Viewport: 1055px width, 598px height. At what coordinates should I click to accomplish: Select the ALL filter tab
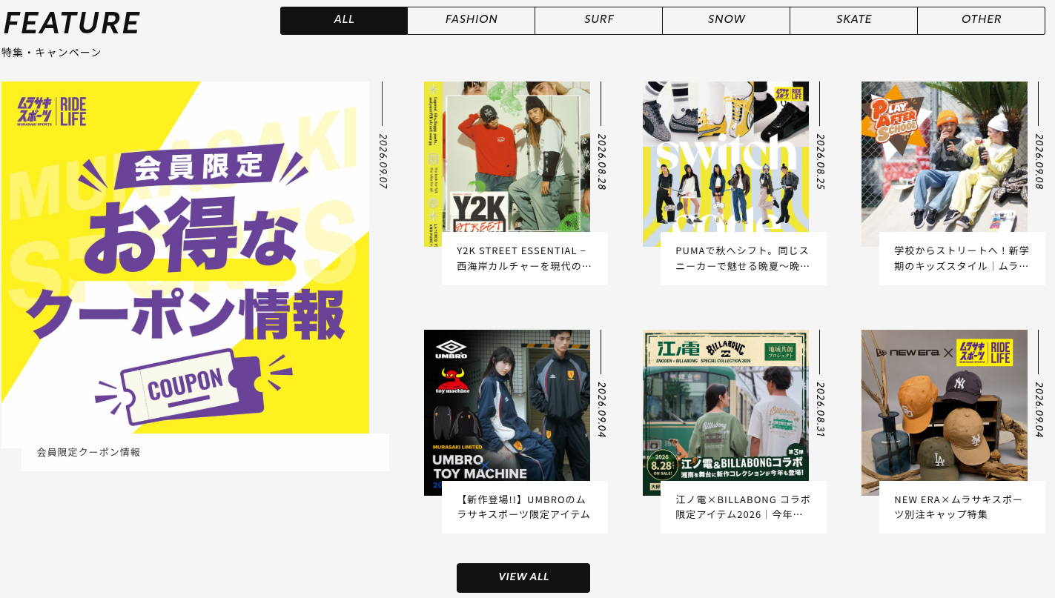coord(344,21)
